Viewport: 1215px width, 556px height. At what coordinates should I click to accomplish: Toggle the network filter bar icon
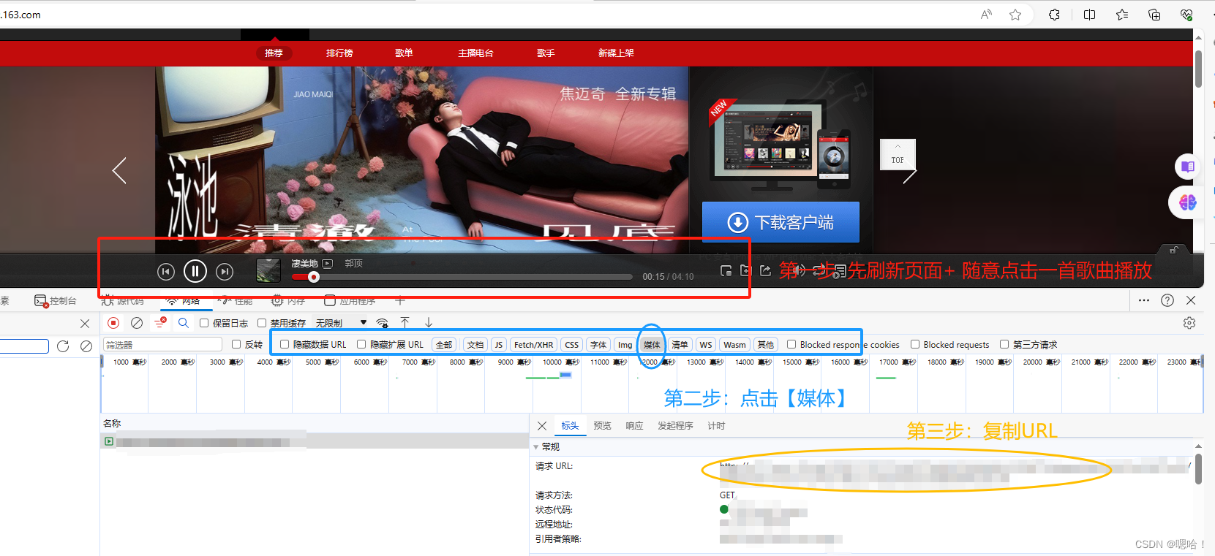coord(160,323)
